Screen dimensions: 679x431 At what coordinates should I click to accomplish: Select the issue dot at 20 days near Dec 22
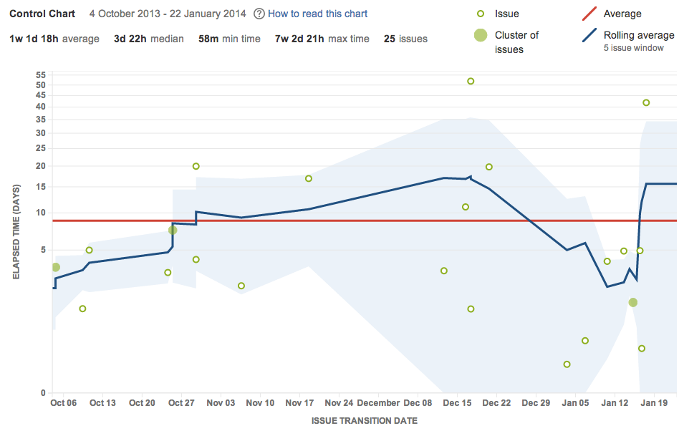(489, 167)
